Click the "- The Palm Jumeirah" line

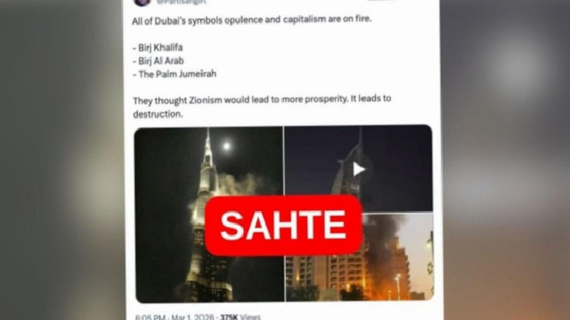click(x=175, y=74)
